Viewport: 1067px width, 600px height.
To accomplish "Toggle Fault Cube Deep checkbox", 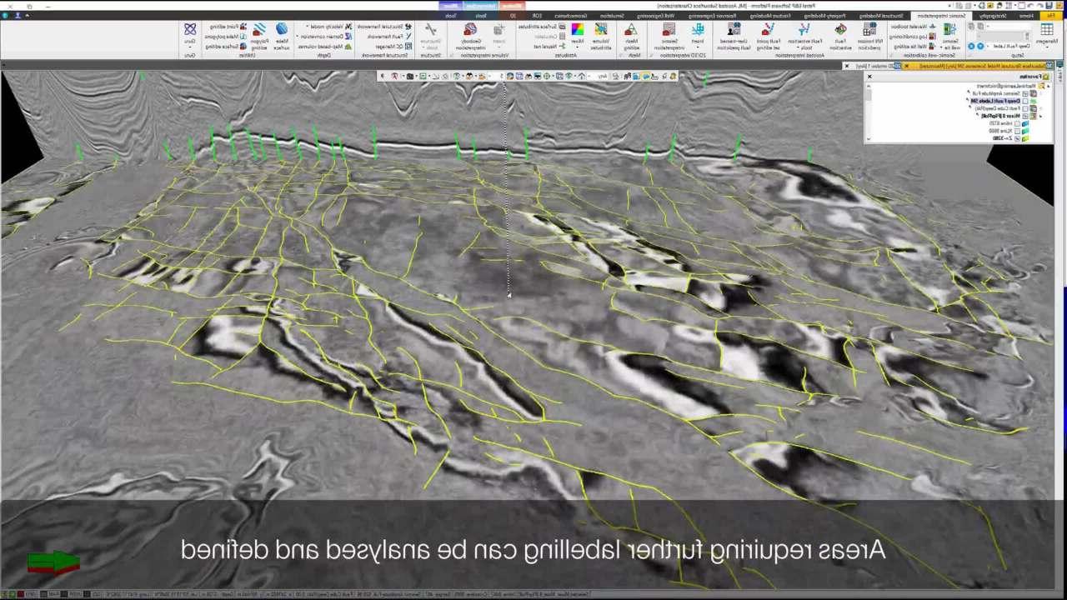I will click(1025, 108).
